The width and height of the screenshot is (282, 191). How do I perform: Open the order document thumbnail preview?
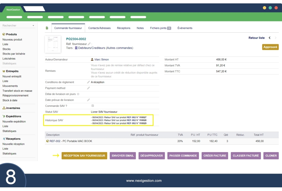tap(53, 44)
